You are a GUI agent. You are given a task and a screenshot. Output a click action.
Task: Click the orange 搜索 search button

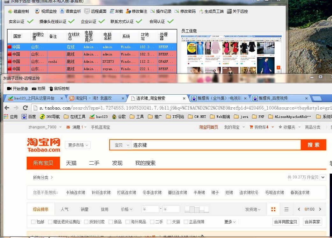pyautogui.click(x=314, y=145)
